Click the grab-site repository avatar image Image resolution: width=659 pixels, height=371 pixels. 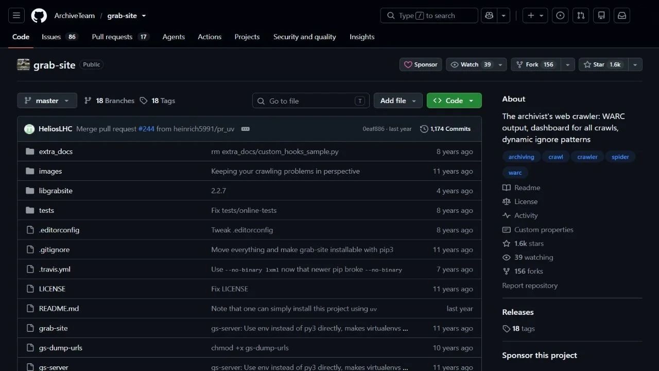click(23, 65)
